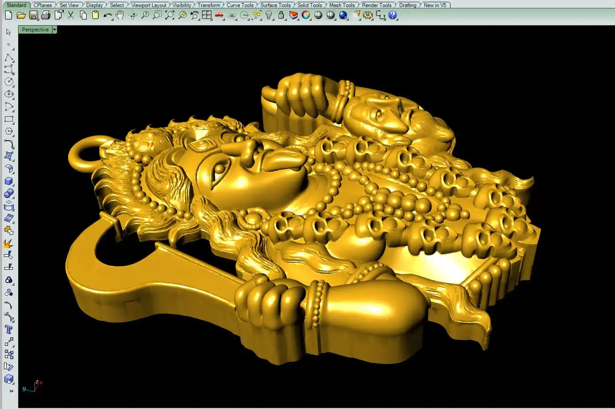Pick the Polyline tool
The width and height of the screenshot is (615, 409).
[x=9, y=58]
